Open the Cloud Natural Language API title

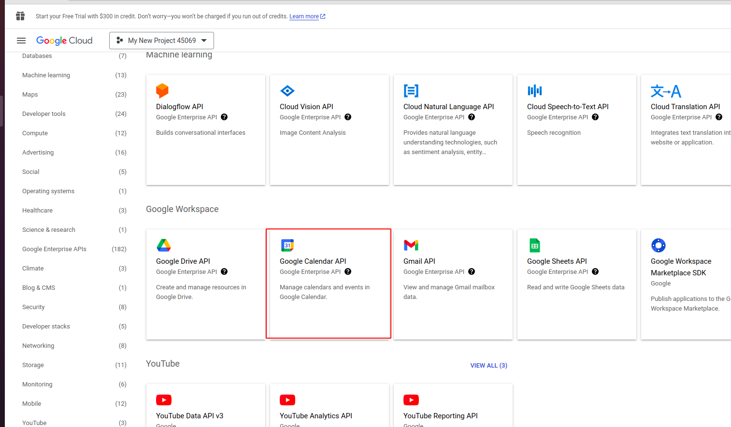(448, 107)
